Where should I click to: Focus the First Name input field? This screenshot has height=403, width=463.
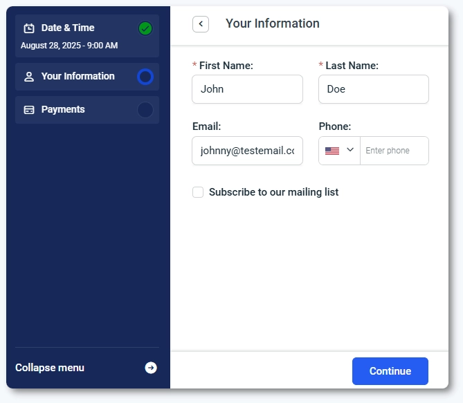click(247, 89)
